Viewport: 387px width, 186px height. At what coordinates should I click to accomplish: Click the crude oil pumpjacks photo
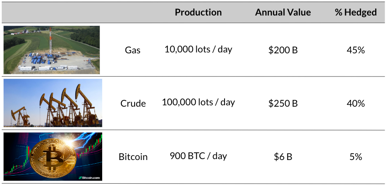[53, 103]
